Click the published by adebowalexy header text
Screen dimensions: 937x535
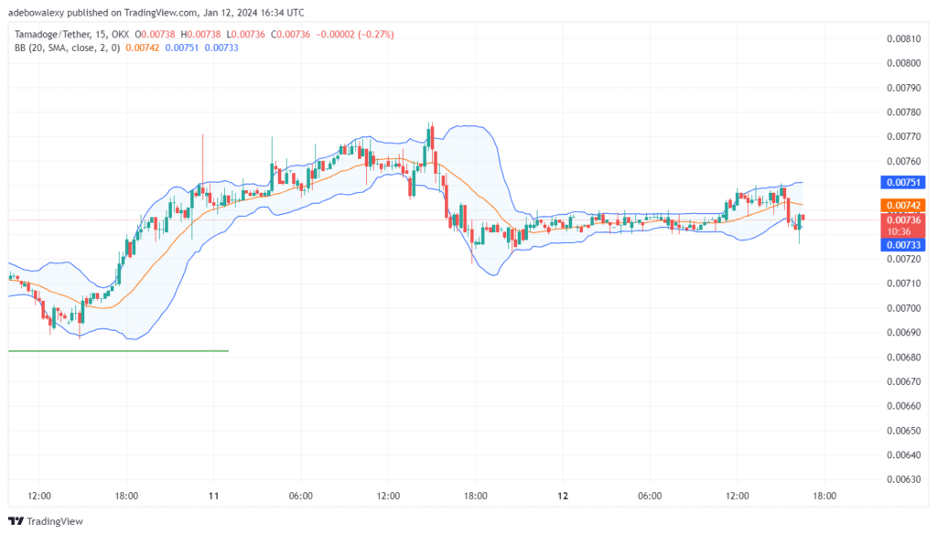(x=156, y=13)
